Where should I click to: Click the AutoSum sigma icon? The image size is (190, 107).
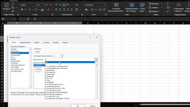[x=168, y=4]
